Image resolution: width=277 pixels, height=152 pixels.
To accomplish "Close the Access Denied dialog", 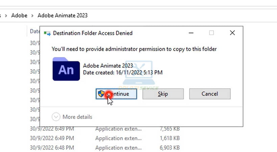I will click(x=232, y=33).
